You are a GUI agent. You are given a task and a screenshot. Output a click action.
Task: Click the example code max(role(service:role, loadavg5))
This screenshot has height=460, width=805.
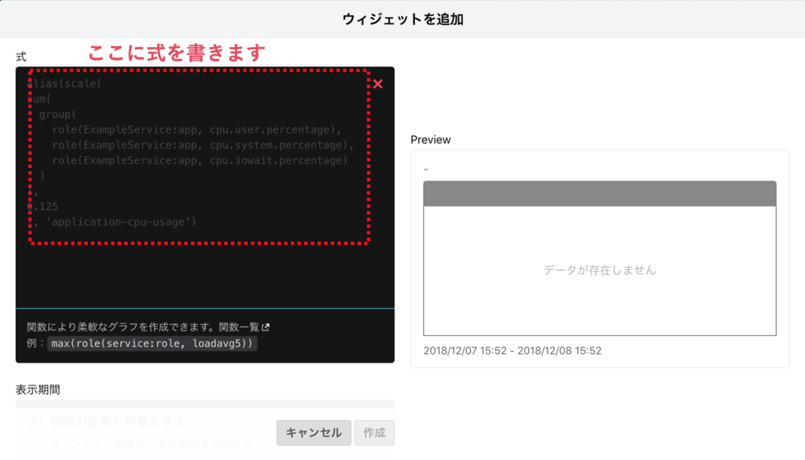point(152,344)
